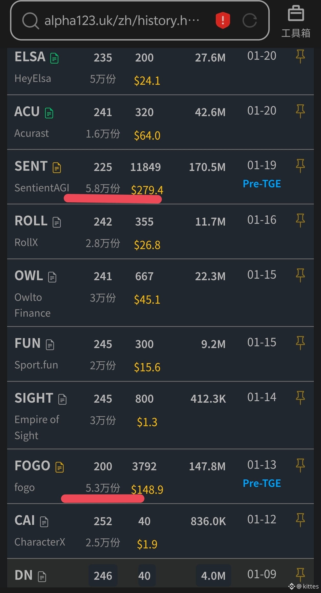Focus the alpha123.uk address field
The width and height of the screenshot is (321, 593).
tap(122, 20)
